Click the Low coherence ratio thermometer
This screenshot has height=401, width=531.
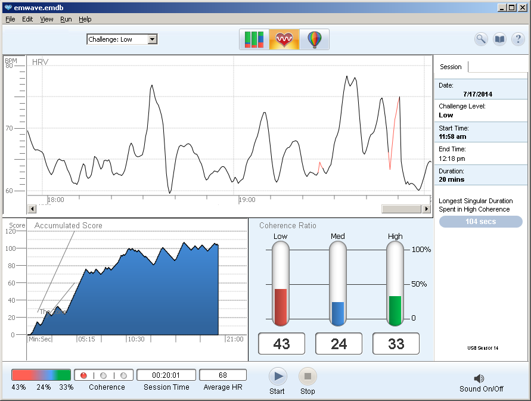281,283
